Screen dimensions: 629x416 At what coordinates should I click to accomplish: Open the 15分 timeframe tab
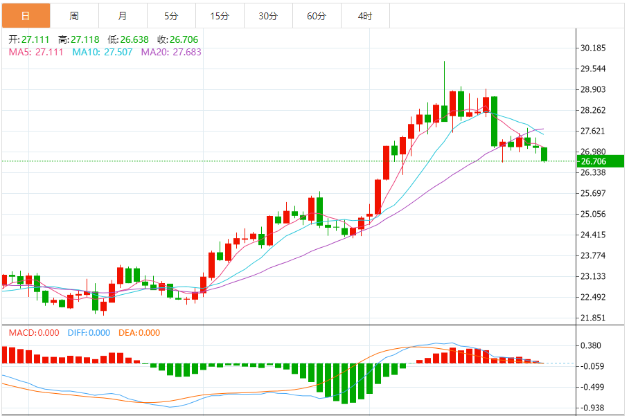220,16
